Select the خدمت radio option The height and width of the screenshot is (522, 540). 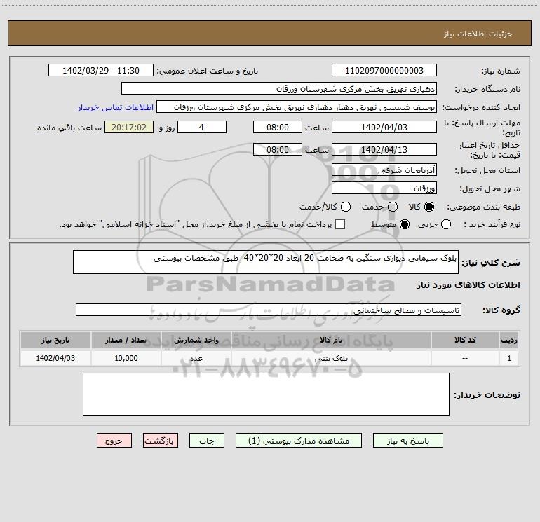392,207
